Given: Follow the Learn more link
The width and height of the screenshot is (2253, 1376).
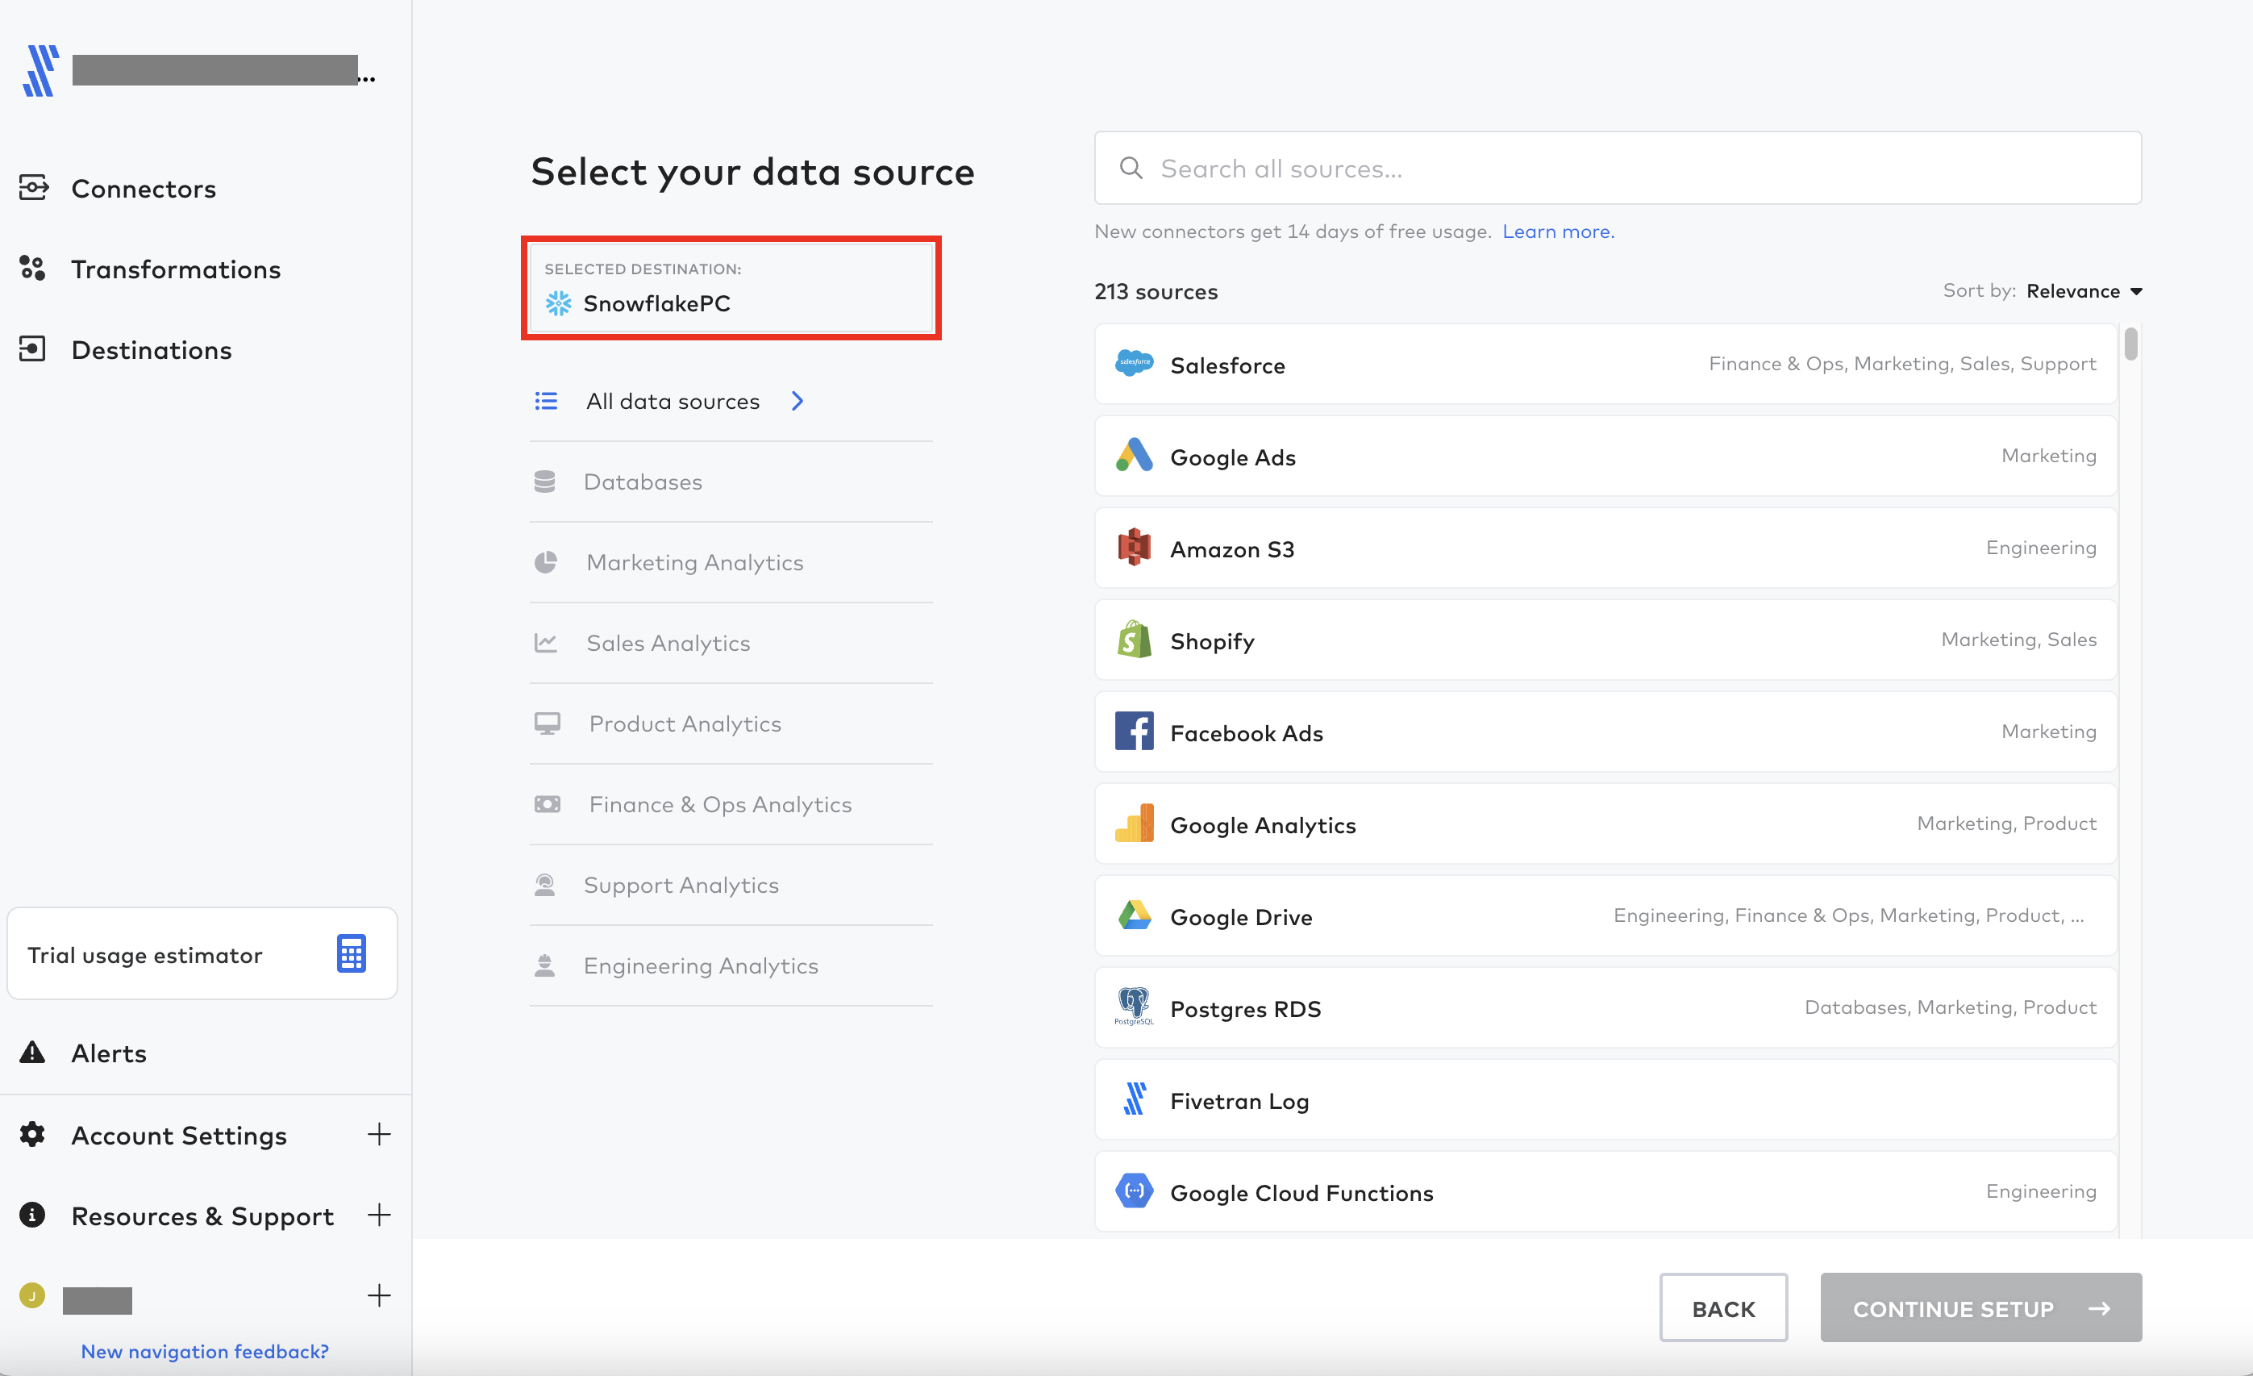Looking at the screenshot, I should pyautogui.click(x=1558, y=231).
